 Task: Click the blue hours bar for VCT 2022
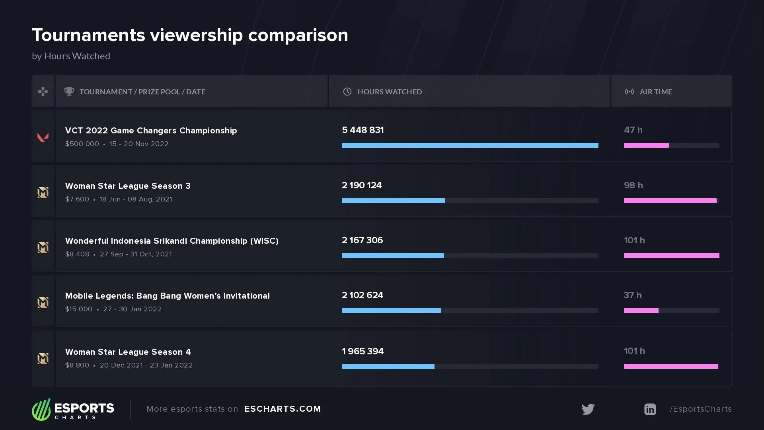(470, 145)
